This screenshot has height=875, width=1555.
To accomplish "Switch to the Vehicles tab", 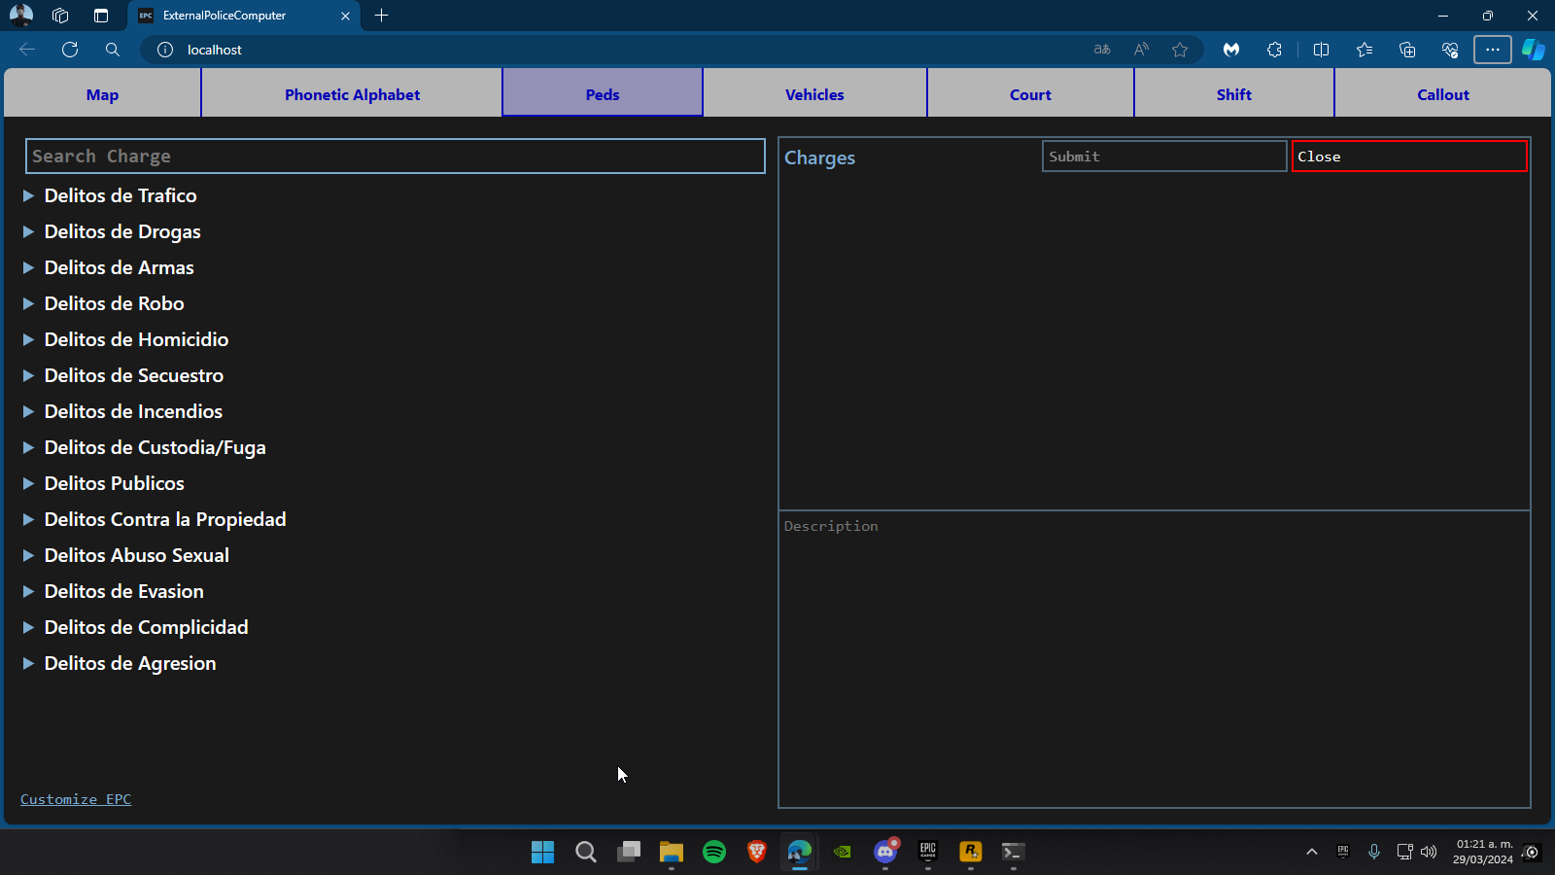I will [x=814, y=94].
